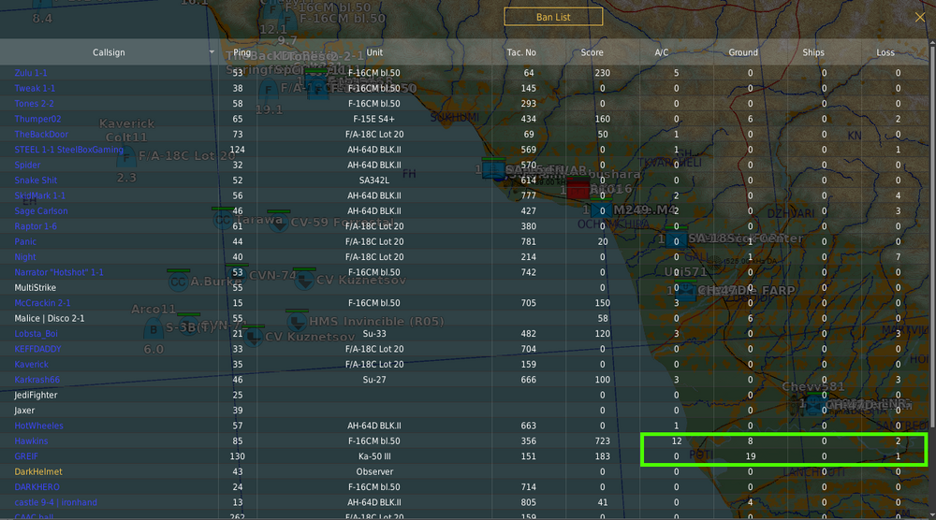Select player DARKHERO
The image size is (936, 520).
tap(37, 487)
